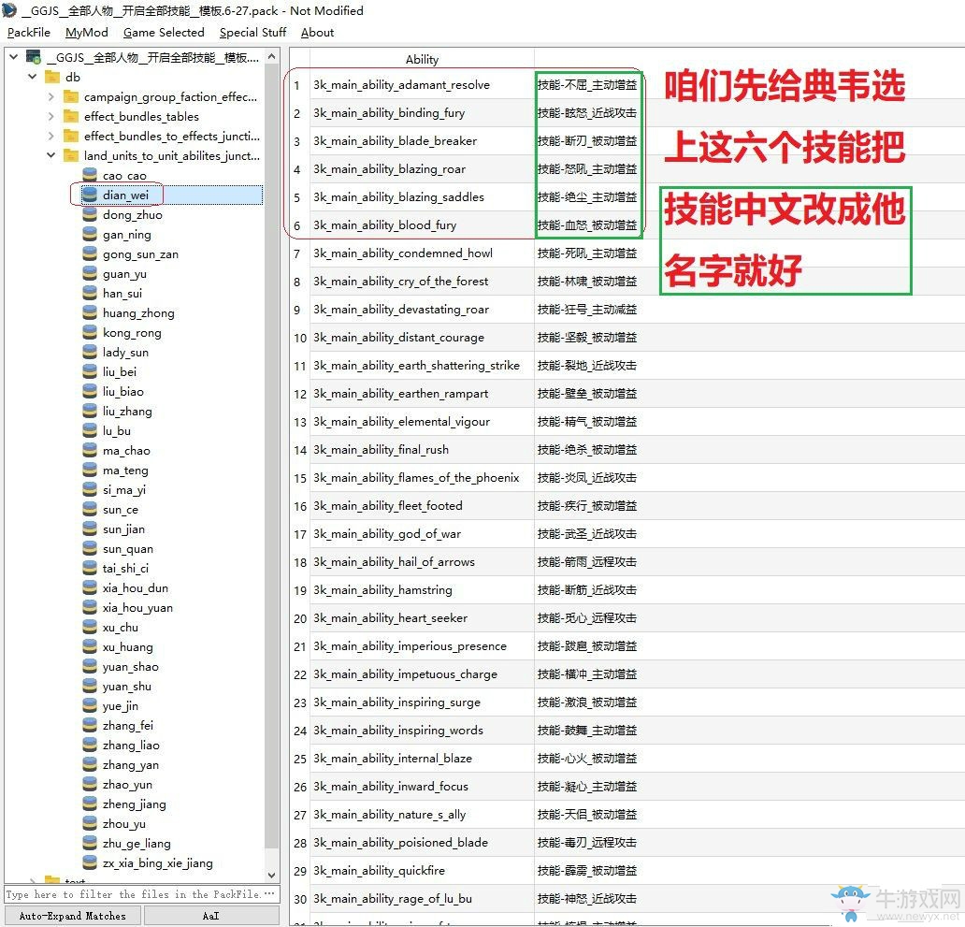This screenshot has height=927, width=965.
Task: Click the campaign_group_faction_effects folder icon
Action: pos(71,96)
